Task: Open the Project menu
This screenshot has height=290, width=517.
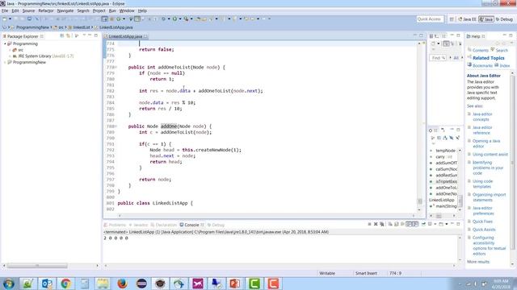Action: coord(99,10)
